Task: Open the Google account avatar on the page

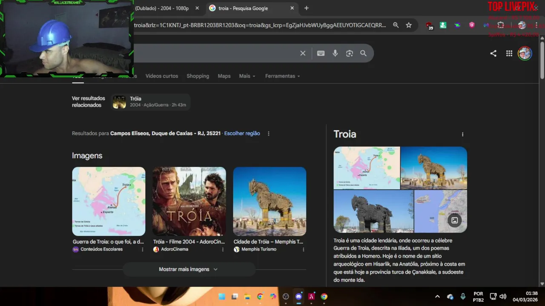Action: (525, 53)
